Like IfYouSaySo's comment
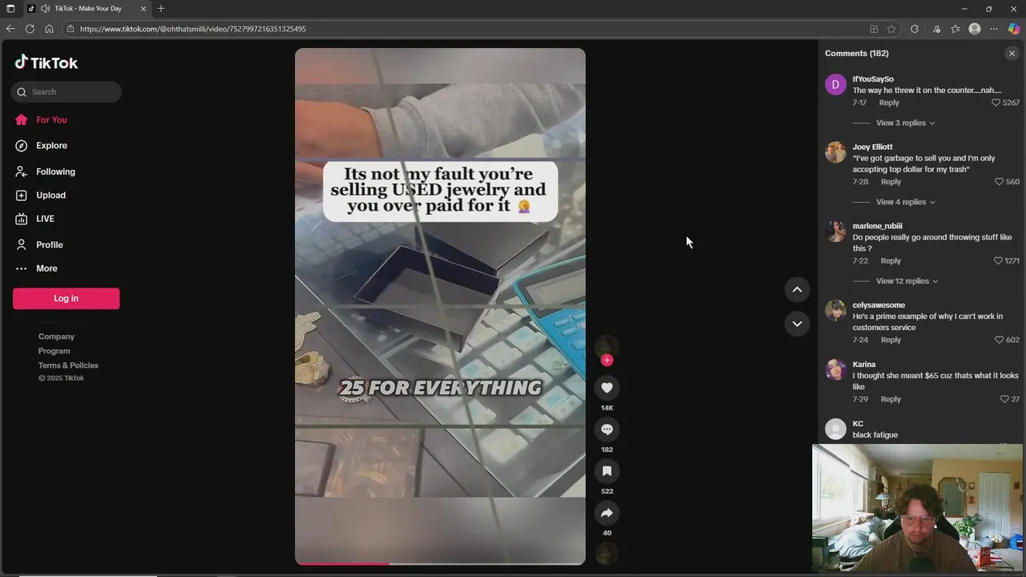The image size is (1026, 577). 996,103
